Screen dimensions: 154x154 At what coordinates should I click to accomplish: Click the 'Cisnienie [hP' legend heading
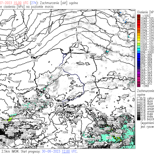point(146,12)
